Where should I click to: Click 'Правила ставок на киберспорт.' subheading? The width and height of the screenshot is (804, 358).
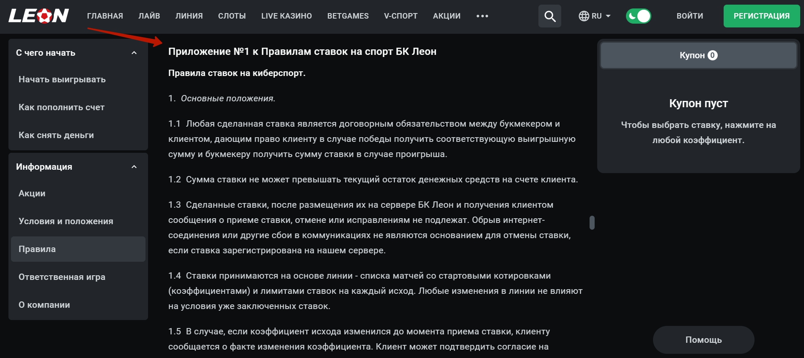pos(237,73)
